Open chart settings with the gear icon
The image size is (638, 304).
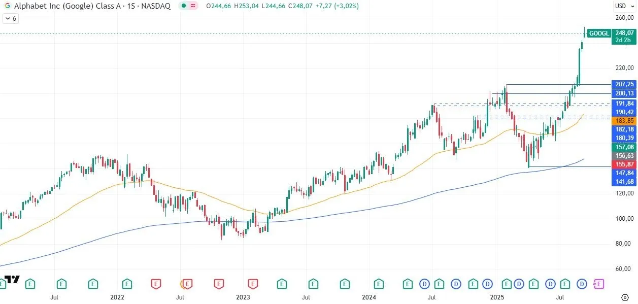(625, 298)
